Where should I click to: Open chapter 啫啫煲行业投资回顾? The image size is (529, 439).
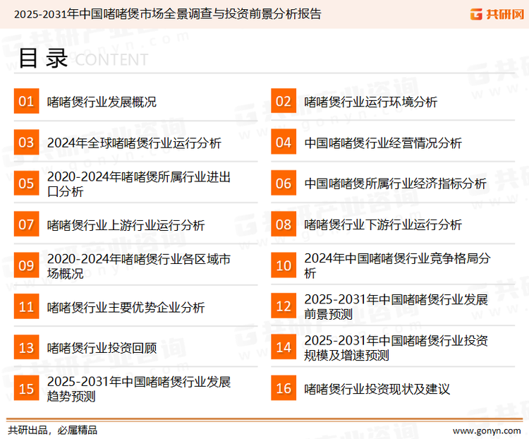[102, 348]
